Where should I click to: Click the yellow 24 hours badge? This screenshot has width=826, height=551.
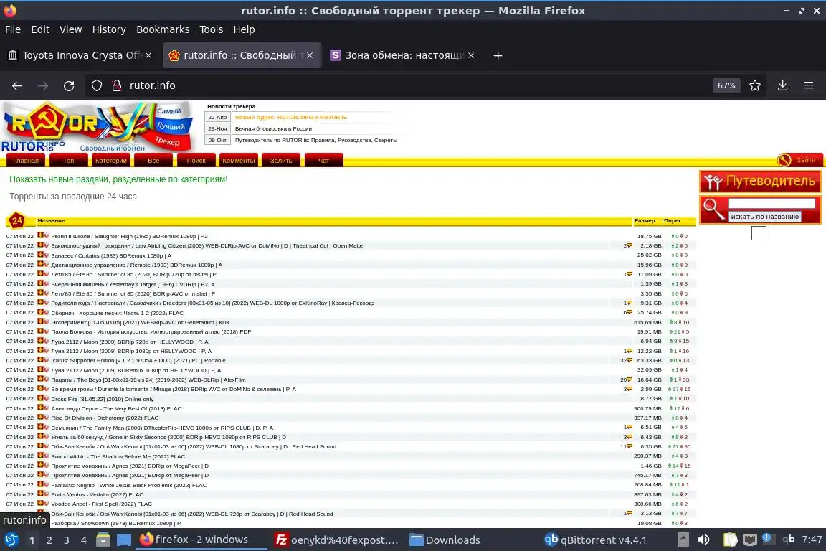[x=17, y=220]
